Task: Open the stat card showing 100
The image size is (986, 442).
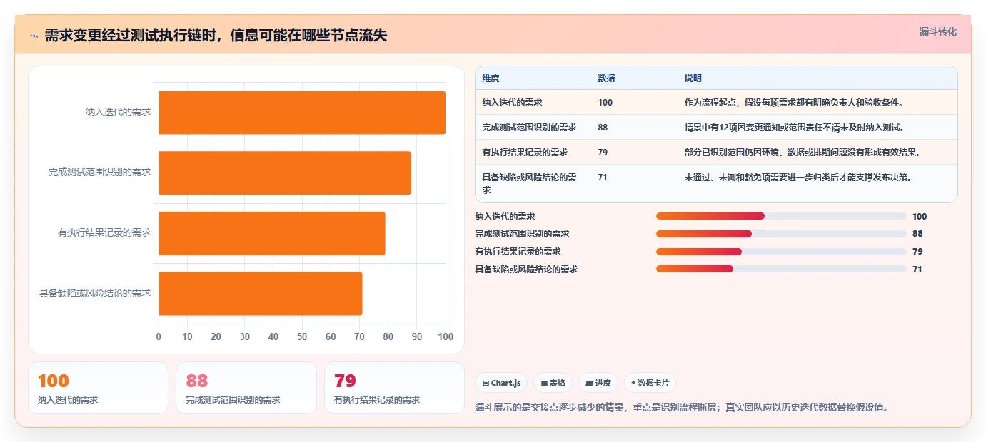Action: pyautogui.click(x=98, y=388)
